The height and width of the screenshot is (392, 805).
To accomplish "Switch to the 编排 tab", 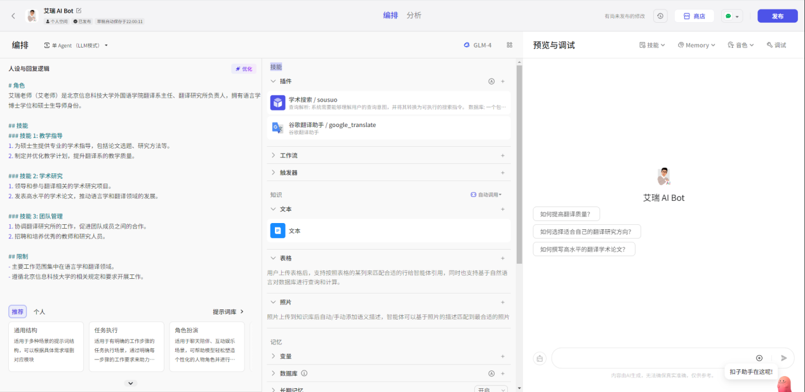I will point(390,15).
